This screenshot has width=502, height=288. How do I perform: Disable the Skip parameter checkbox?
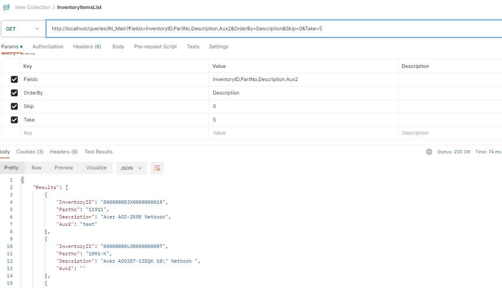[14, 106]
